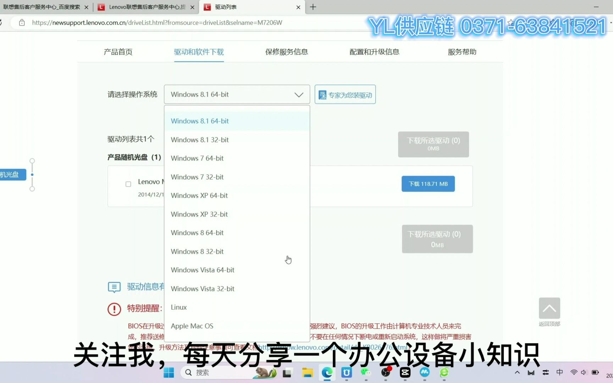The height and width of the screenshot is (383, 613).
Task: Click the Microsoft Edge taskbar icon
Action: coord(327,372)
